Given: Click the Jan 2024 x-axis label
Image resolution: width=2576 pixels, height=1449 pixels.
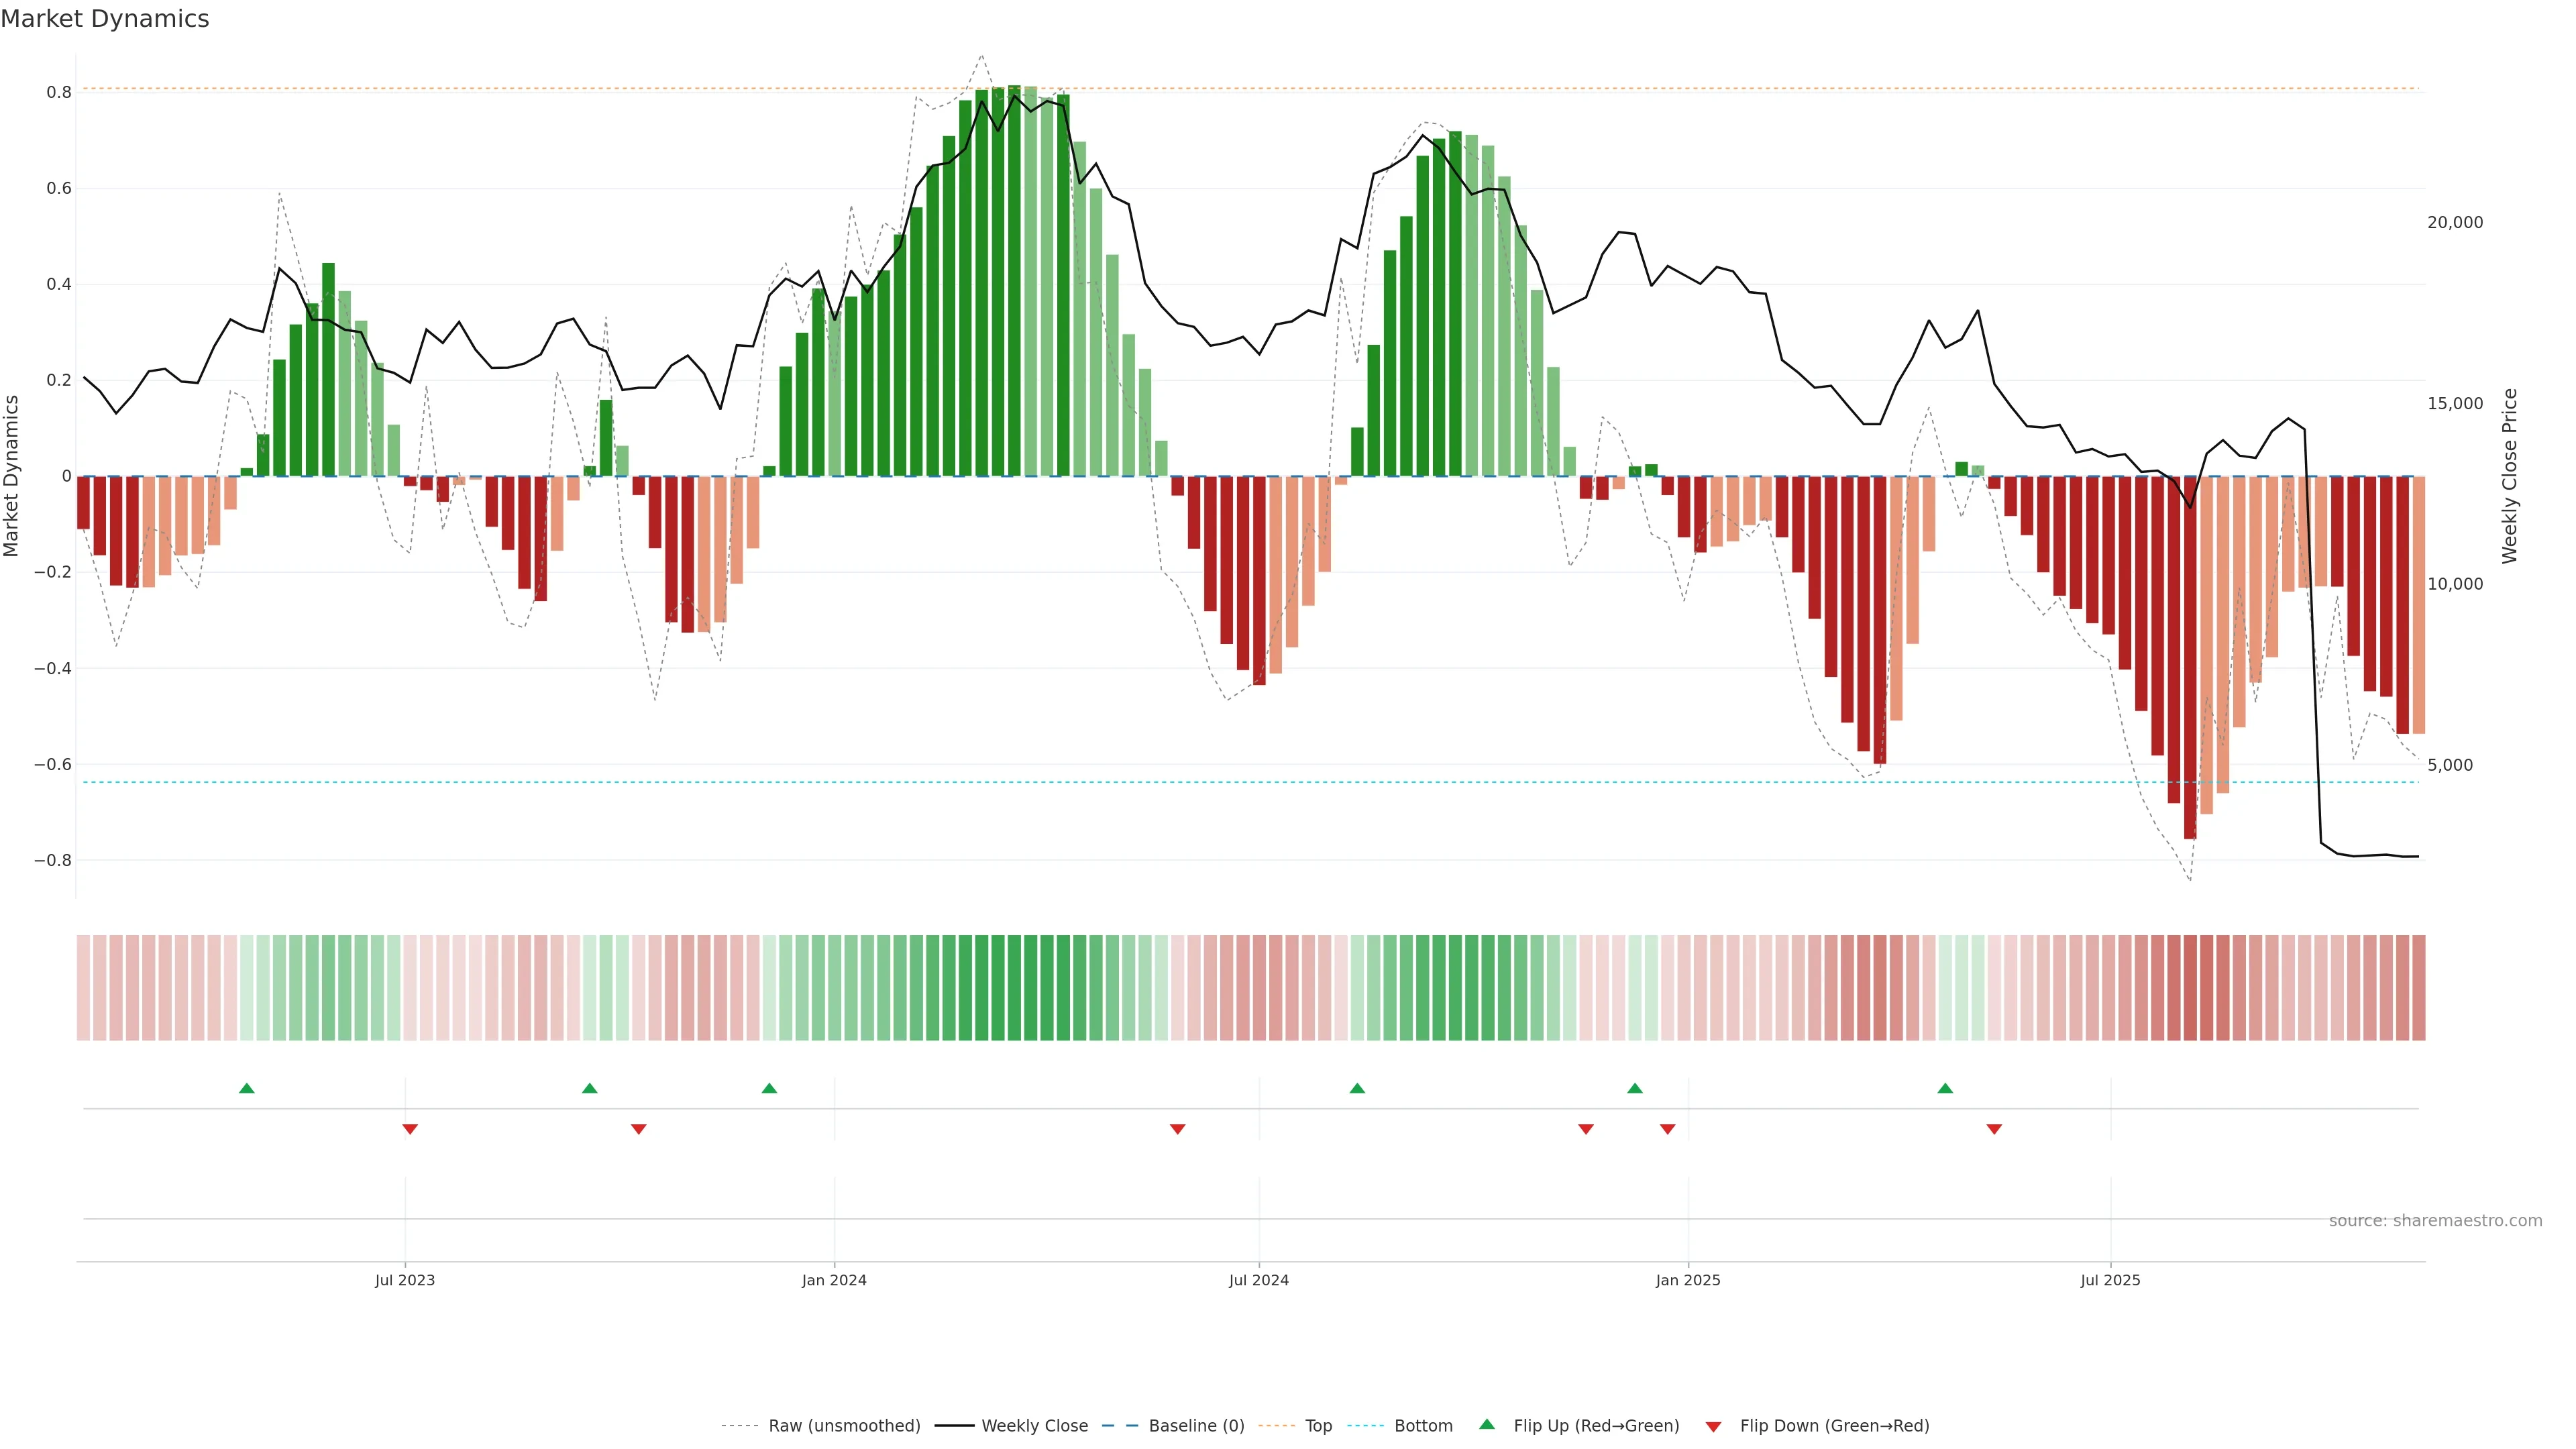Looking at the screenshot, I should tap(834, 1280).
